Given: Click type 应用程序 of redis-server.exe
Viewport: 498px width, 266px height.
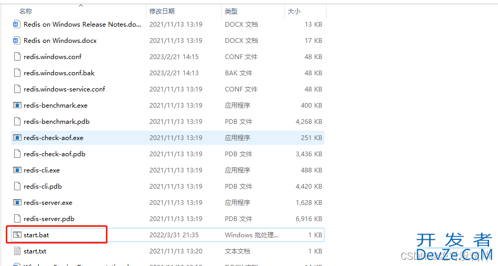Looking at the screenshot, I should [237, 202].
